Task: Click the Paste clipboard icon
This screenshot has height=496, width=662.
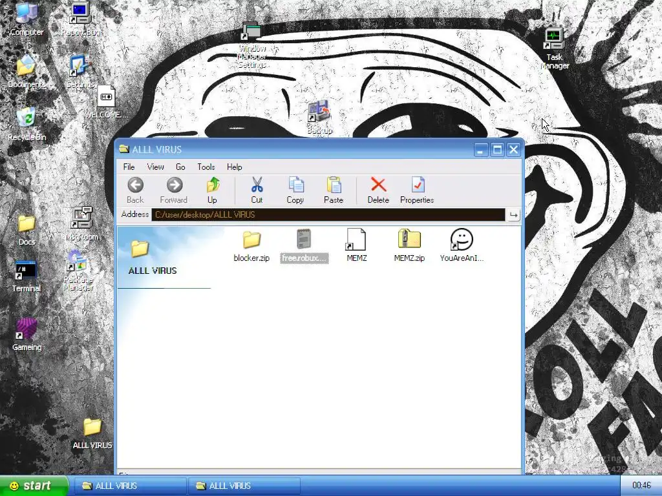Action: coord(334,185)
